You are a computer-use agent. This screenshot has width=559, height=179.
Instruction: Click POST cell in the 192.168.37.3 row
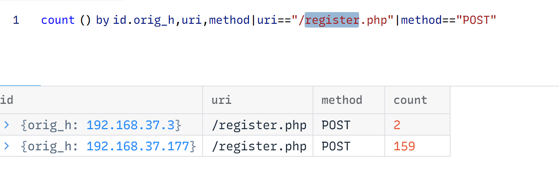tap(336, 125)
